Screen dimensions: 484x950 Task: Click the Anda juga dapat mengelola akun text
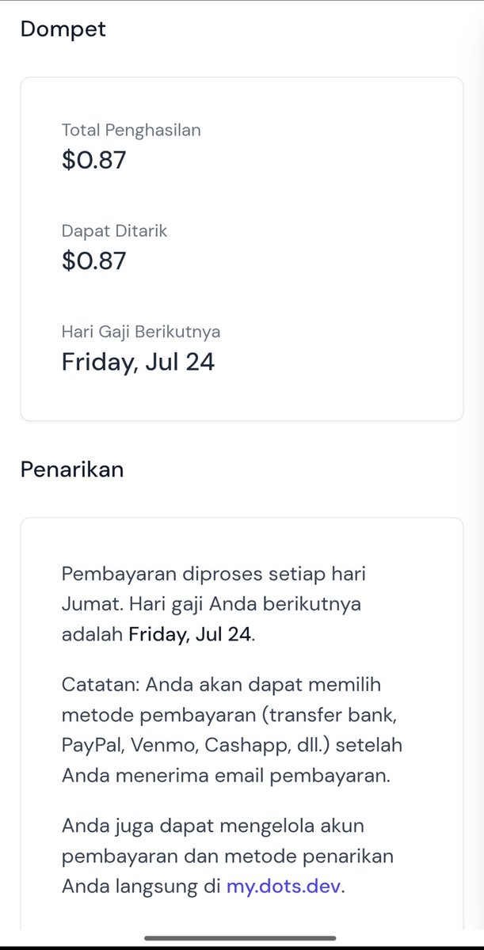pyautogui.click(x=213, y=826)
